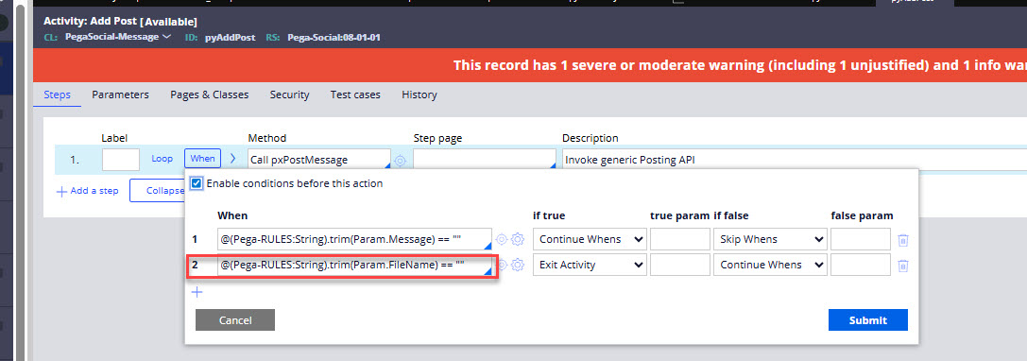The width and height of the screenshot is (1027, 361).
Task: Click true param field in row 2
Action: point(680,265)
